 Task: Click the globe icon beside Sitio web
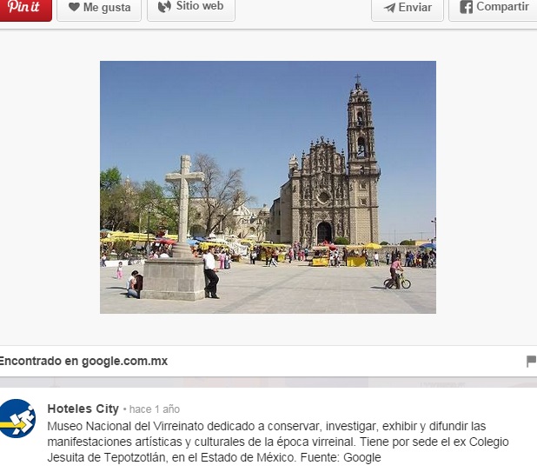(x=164, y=7)
